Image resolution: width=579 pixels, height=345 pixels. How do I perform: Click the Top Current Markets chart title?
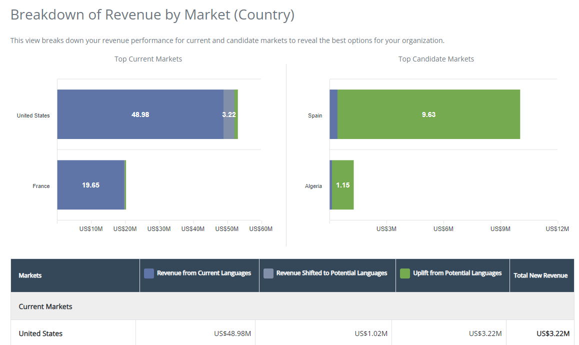pyautogui.click(x=148, y=59)
